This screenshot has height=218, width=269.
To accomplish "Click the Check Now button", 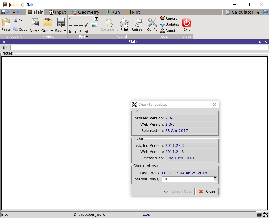I will [x=178, y=191].
